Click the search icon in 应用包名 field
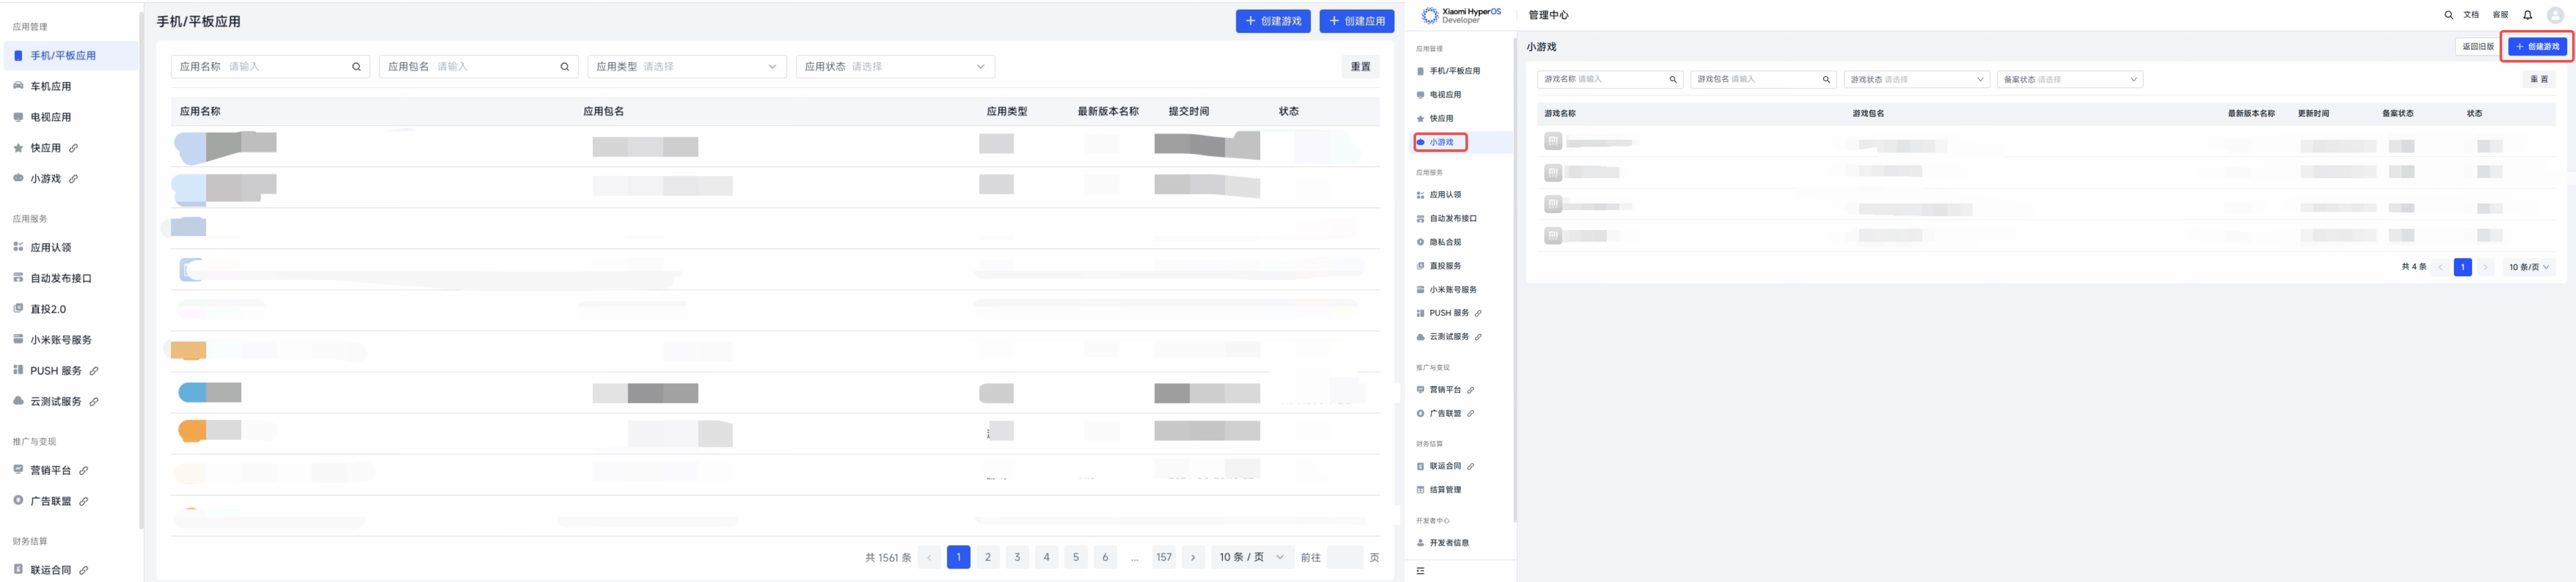 pyautogui.click(x=565, y=67)
